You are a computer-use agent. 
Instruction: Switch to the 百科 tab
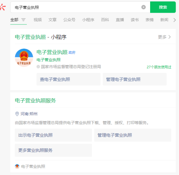coord(105,20)
